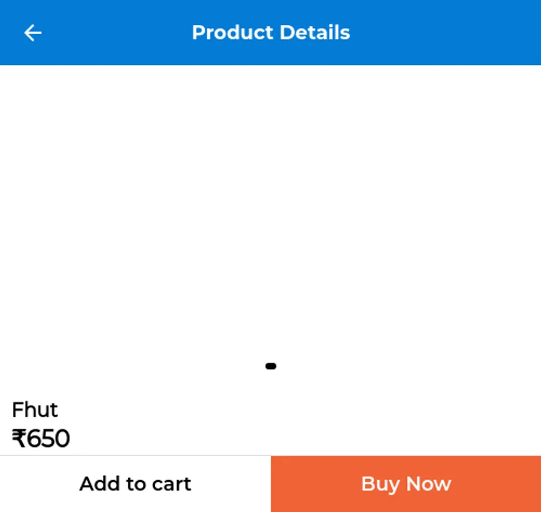Click the Add to cart button

(135, 484)
